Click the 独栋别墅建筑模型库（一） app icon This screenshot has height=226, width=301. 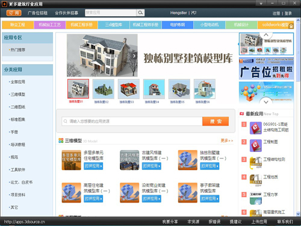pos(188,160)
